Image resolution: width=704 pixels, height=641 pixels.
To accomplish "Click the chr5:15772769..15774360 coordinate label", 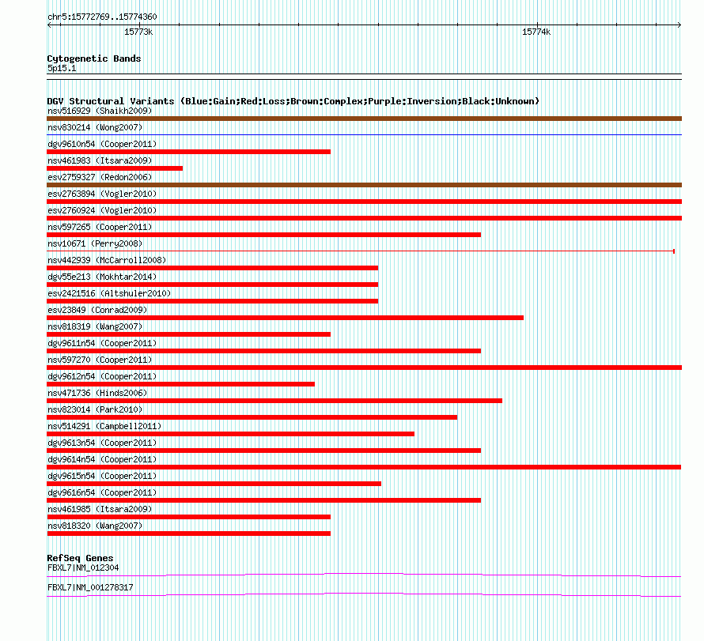I will tap(102, 17).
